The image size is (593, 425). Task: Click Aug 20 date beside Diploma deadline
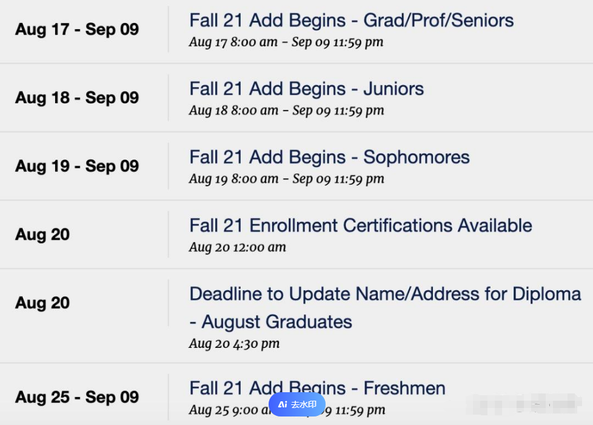pyautogui.click(x=42, y=303)
